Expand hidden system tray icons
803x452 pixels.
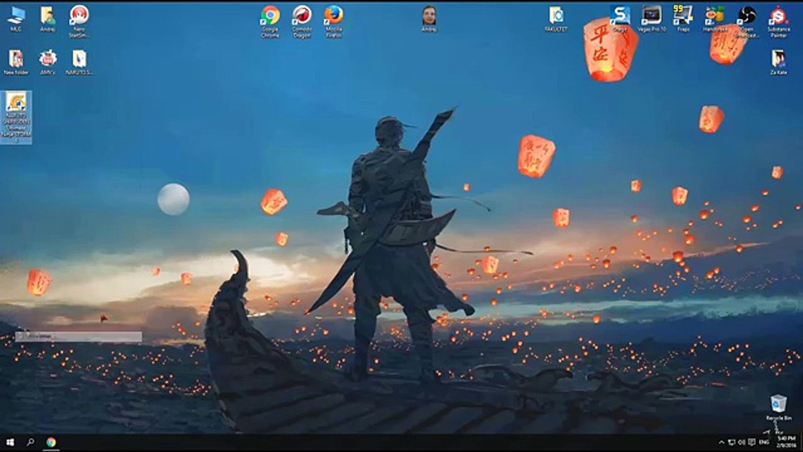721,442
